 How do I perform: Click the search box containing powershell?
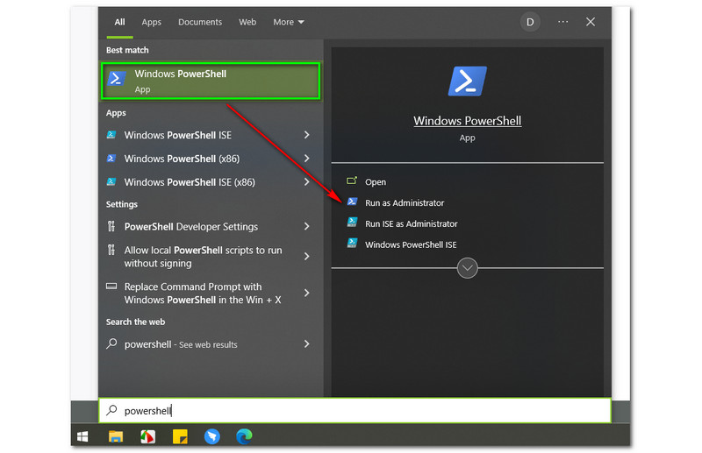(355, 410)
